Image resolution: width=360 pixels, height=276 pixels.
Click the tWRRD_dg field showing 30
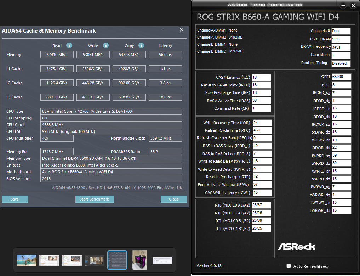point(341,163)
